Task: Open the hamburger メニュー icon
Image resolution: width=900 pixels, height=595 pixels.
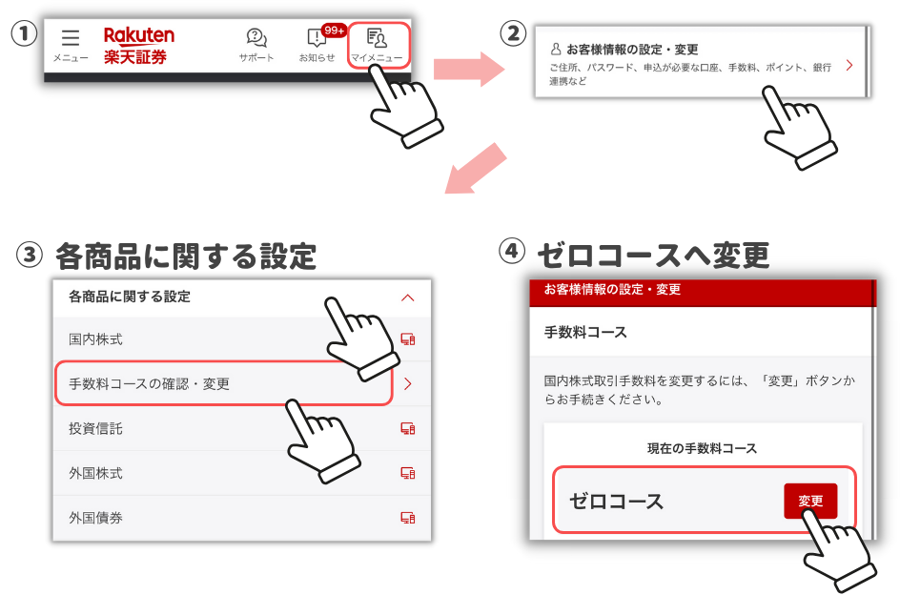Action: [71, 45]
